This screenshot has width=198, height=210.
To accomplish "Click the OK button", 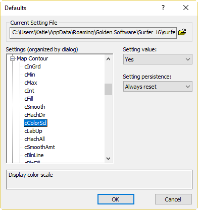I will [116, 199].
